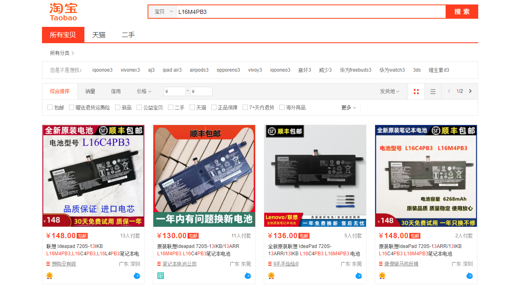The height and width of the screenshot is (285, 530).
Task: Check the 包邮 free shipping filter
Action: [x=50, y=107]
